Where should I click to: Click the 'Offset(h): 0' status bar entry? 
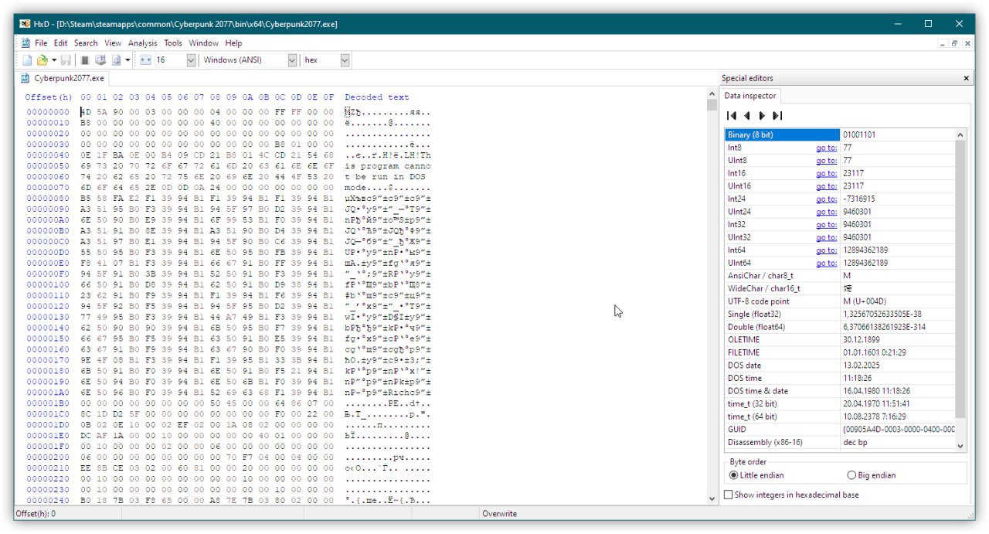tap(36, 514)
